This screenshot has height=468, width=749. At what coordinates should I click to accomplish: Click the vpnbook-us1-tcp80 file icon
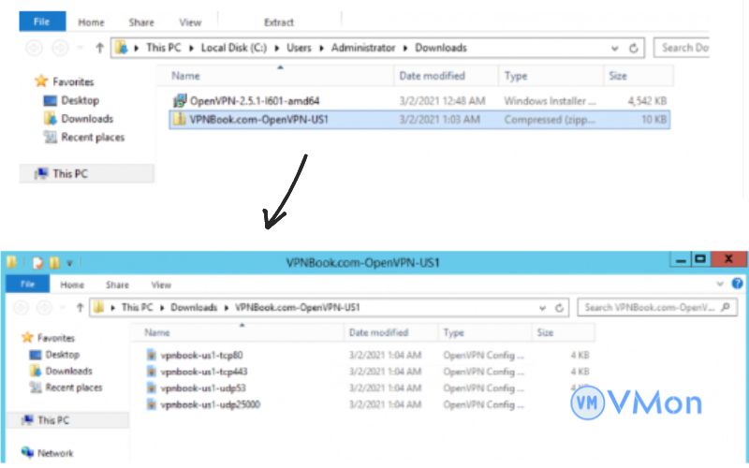152,356
